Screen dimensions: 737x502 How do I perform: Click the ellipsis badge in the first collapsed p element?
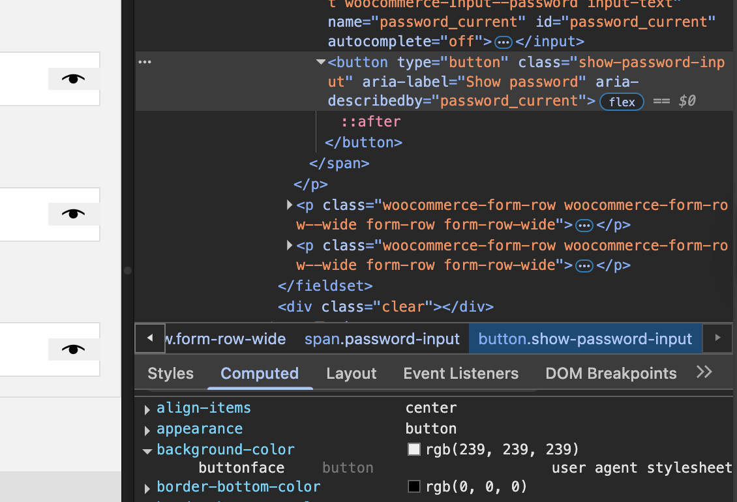point(584,226)
